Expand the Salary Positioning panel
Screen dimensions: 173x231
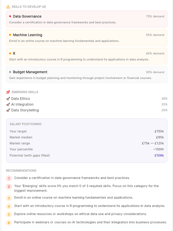[x=86, y=140]
